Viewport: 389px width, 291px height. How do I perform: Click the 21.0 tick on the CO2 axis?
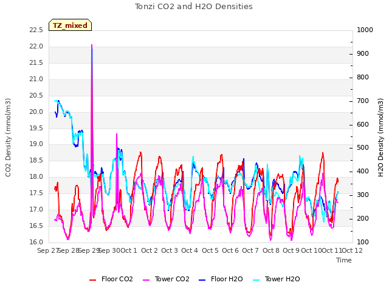[x=36, y=79]
